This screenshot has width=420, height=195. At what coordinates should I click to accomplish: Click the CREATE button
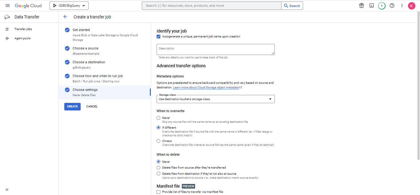pyautogui.click(x=72, y=107)
